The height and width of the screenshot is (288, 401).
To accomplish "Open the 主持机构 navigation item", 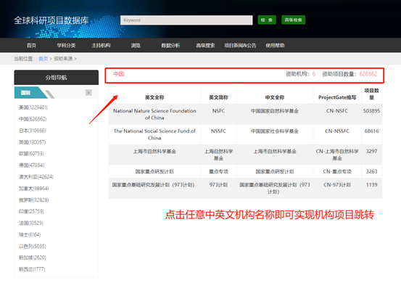I will [x=101, y=46].
